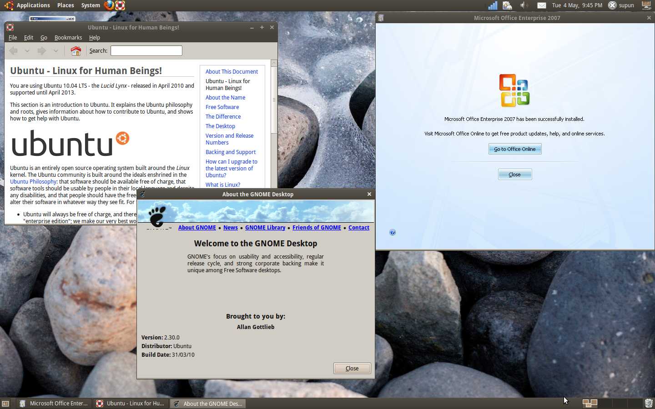
Task: Open the File menu in help browser
Action: tap(13, 38)
